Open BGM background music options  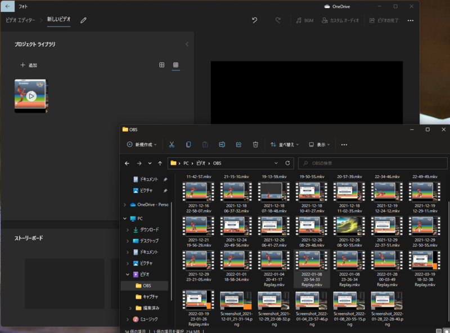click(x=305, y=20)
